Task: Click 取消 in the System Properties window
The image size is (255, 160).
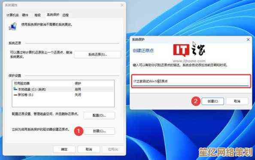Action: [x=89, y=149]
